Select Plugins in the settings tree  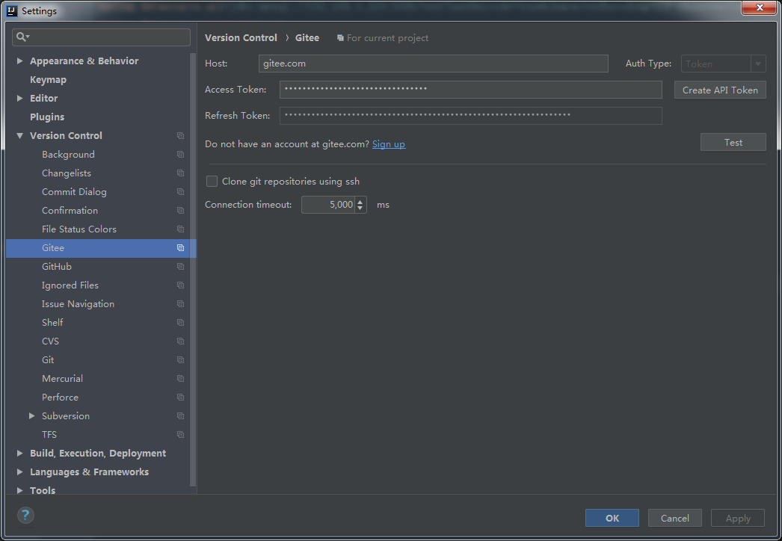coord(47,117)
